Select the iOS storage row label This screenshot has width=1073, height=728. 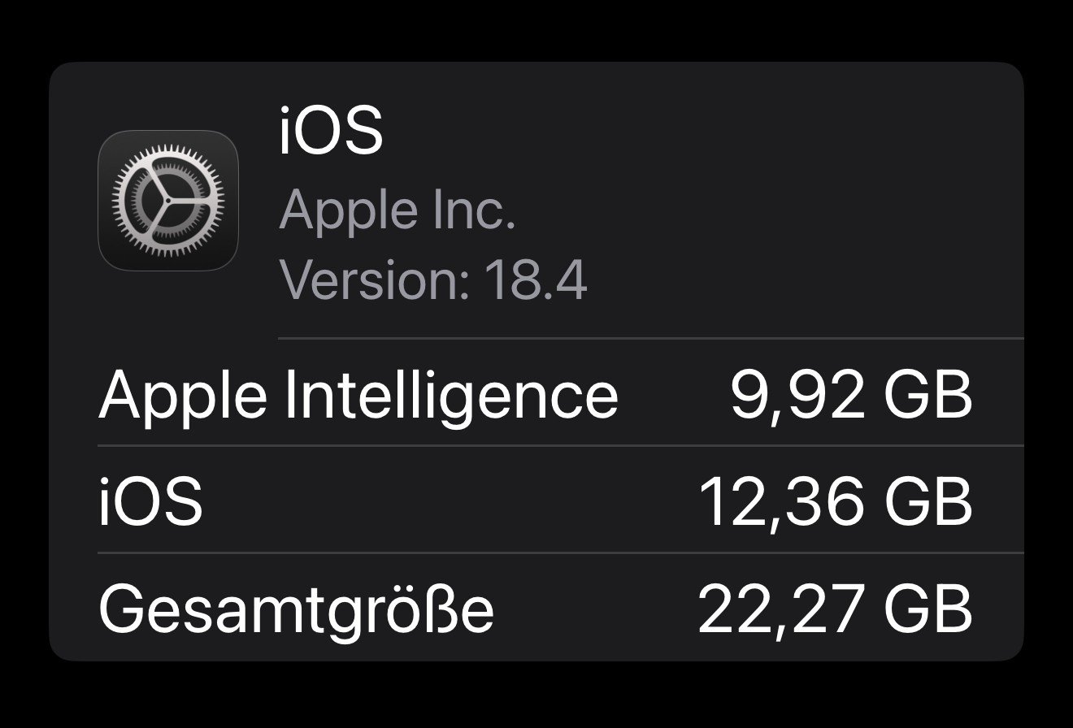[150, 502]
